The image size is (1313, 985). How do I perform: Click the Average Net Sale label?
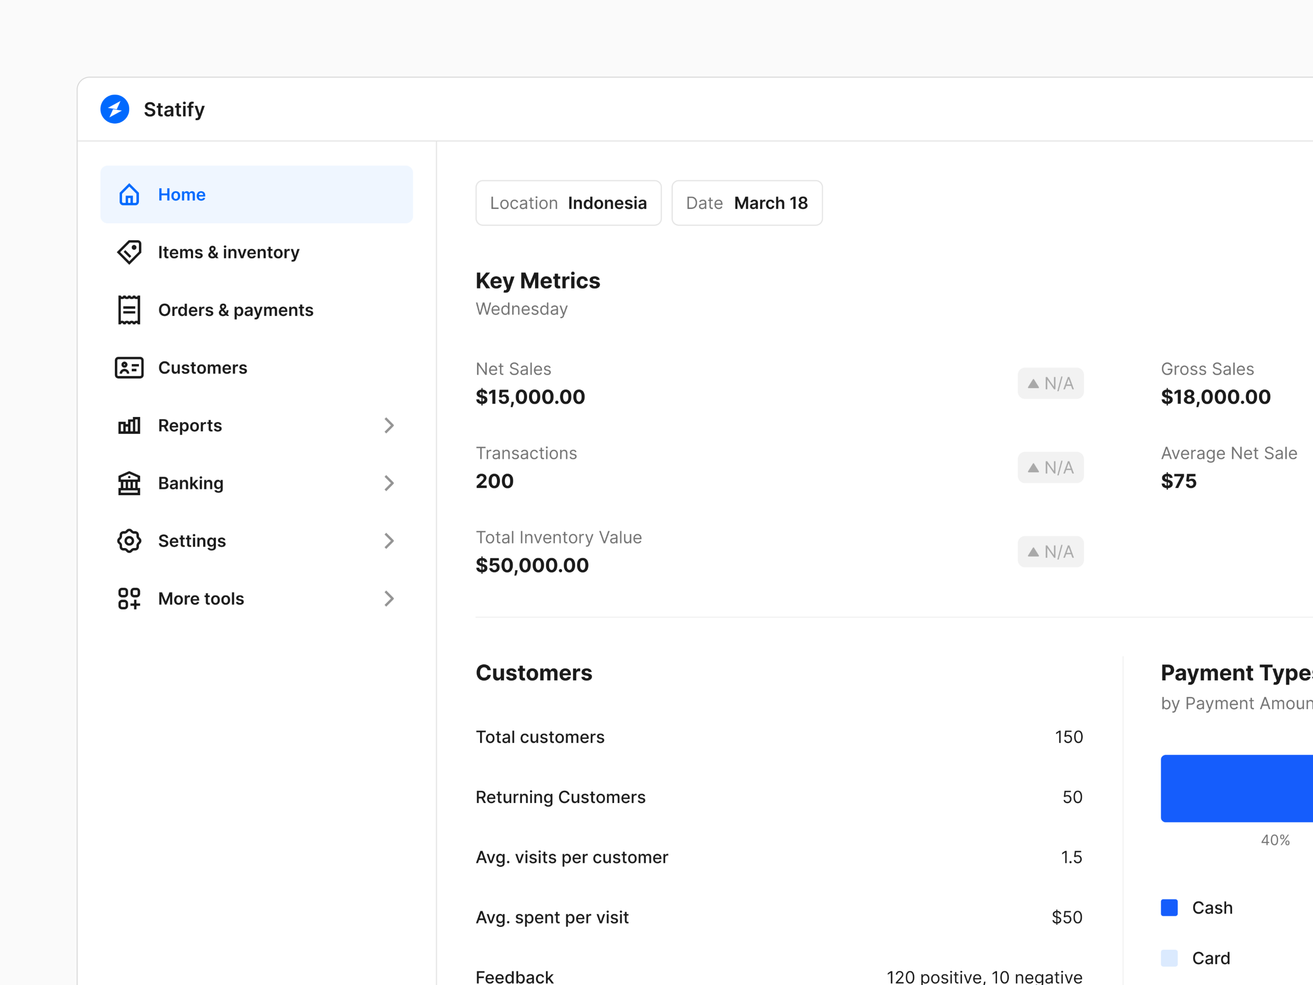[x=1229, y=454]
